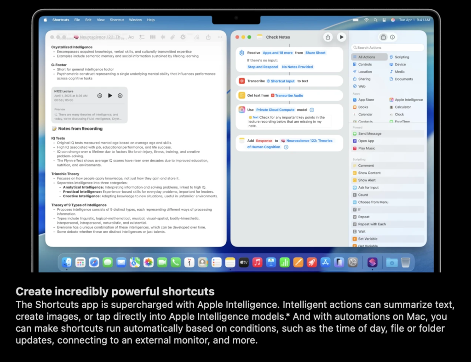This screenshot has height=362, width=471.
Task: Select the Scripting action category
Action: tap(402, 57)
